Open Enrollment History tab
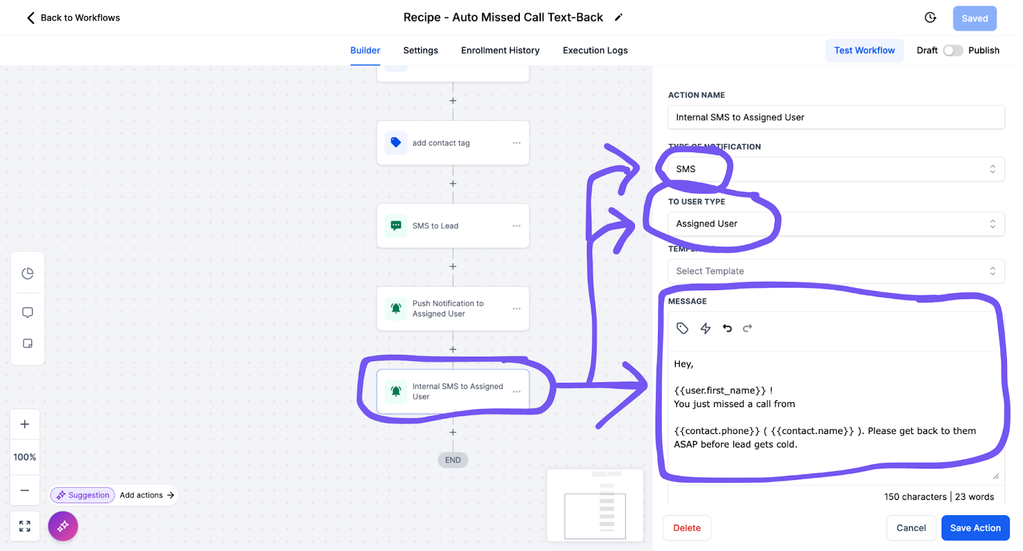This screenshot has width=1023, height=551. click(500, 50)
